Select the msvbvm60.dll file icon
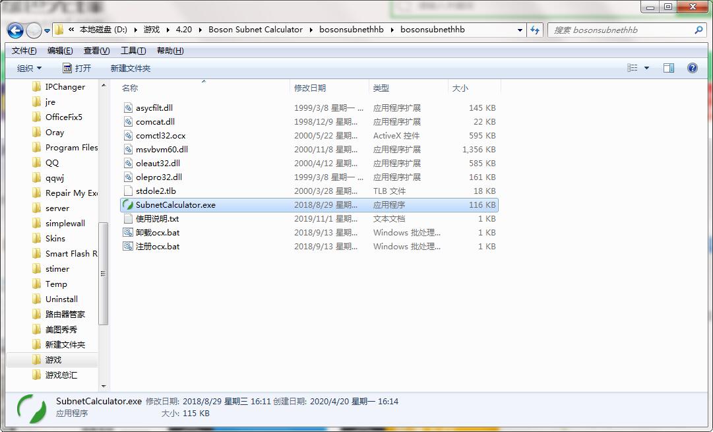This screenshot has height=432, width=713. (x=128, y=149)
